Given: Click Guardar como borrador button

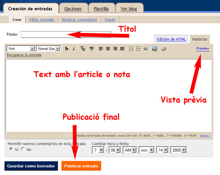Looking at the screenshot, I should coord(31,166).
